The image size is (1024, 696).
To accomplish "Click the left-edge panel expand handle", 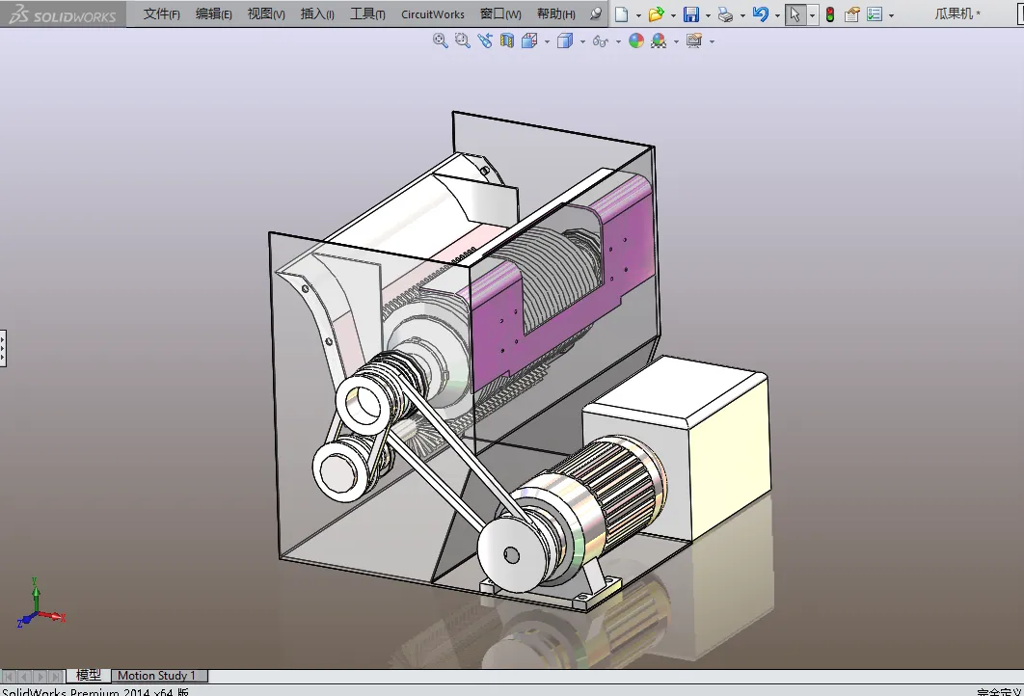I will (3, 348).
